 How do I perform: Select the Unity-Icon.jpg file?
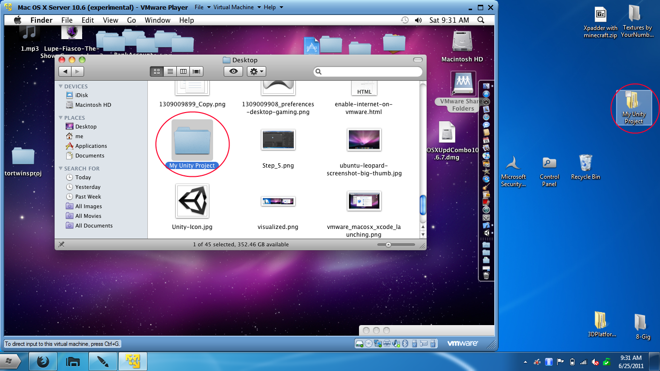tap(192, 201)
